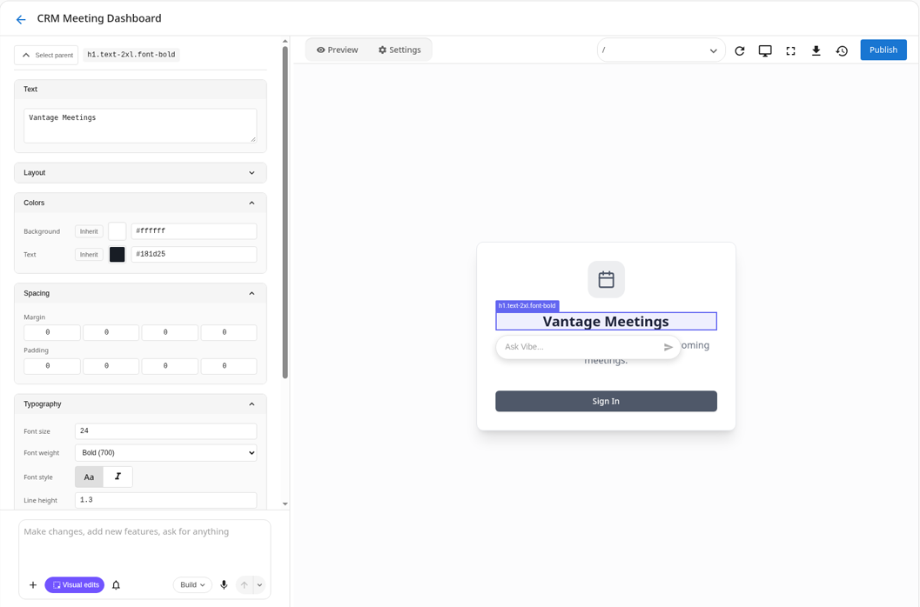920x607 pixels.
Task: Edit background hex value #ffffff
Action: [193, 231]
